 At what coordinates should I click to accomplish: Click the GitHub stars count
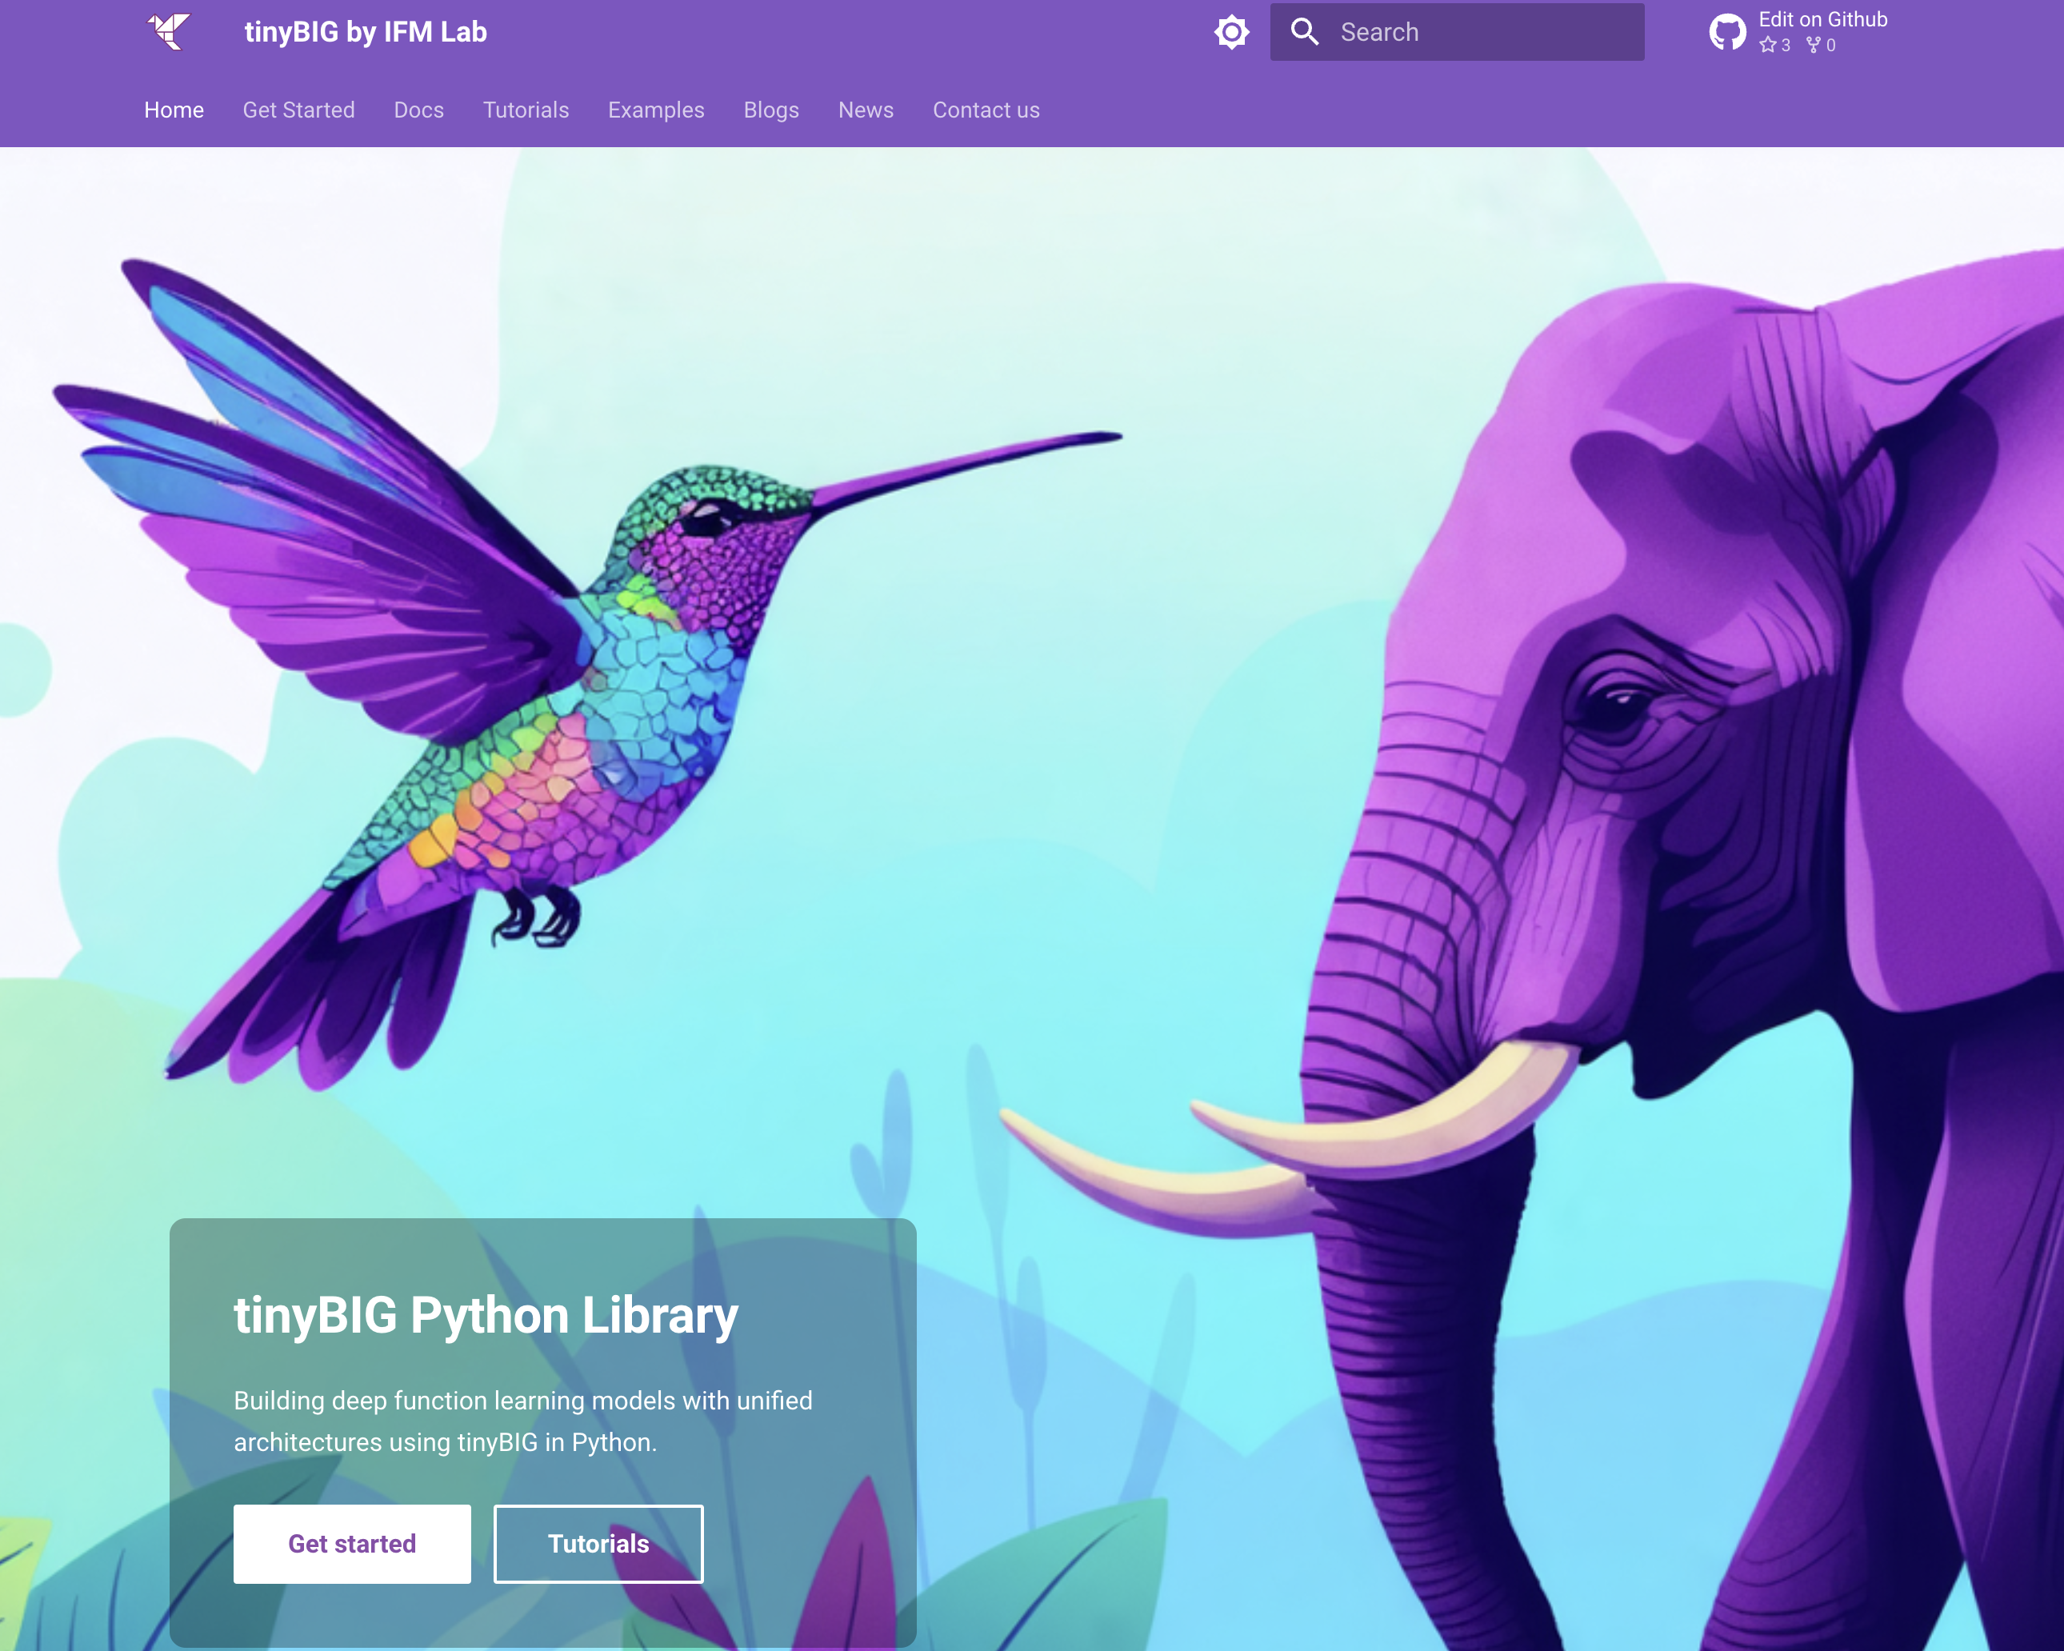point(1774,45)
